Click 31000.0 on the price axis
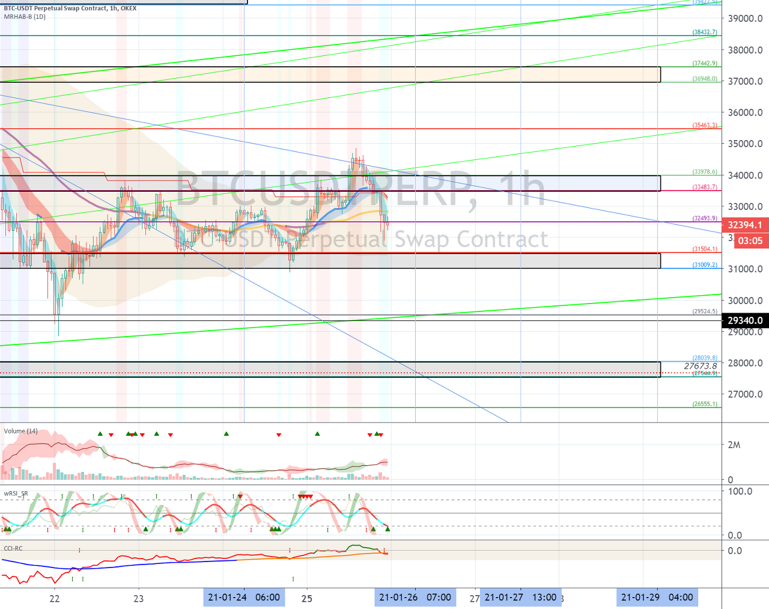769x609 pixels. click(x=745, y=269)
